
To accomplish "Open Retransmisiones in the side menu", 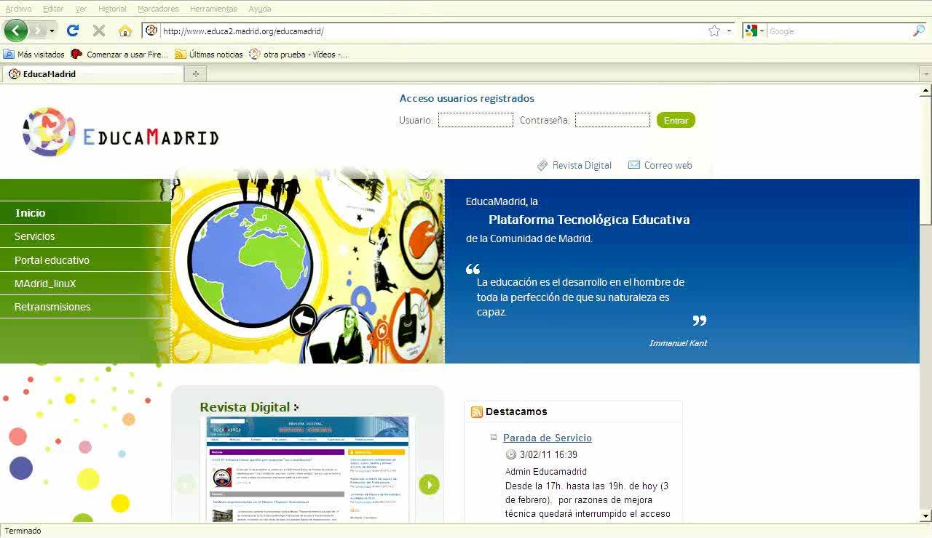I will [85, 307].
